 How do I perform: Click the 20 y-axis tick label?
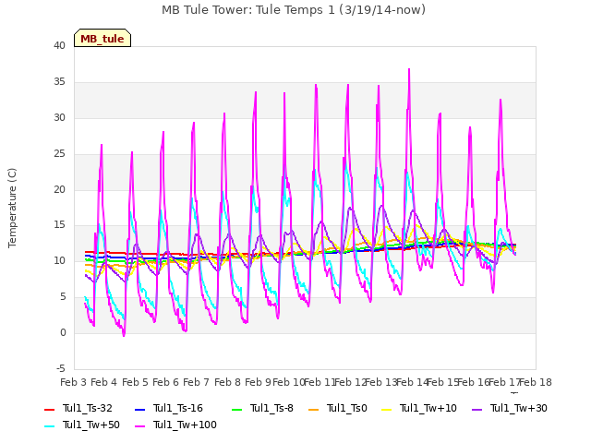(59, 189)
